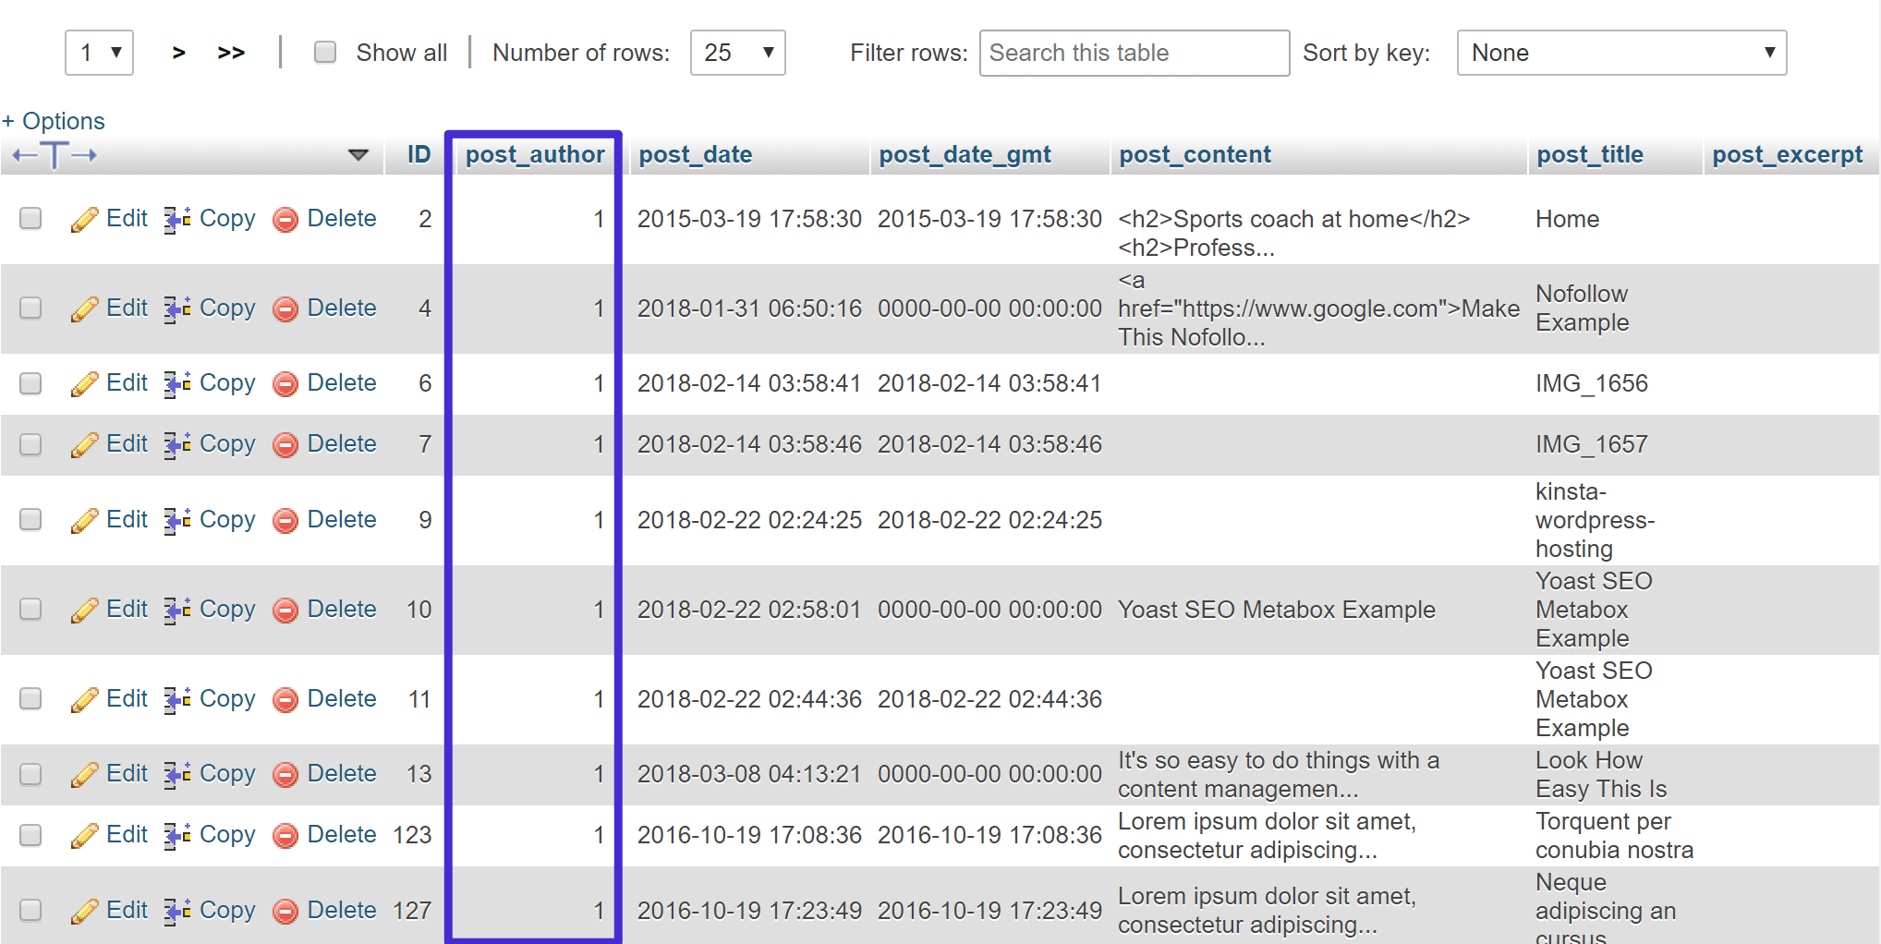
Task: Open the page number dropdown
Action: [x=99, y=53]
